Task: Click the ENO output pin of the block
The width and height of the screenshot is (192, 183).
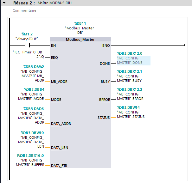Action: click(106, 46)
